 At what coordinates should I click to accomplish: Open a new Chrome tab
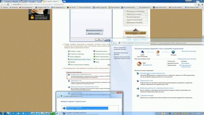[x=64, y=1]
